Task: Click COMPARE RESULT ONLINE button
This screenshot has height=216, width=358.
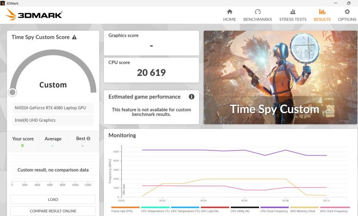Action: (53, 211)
